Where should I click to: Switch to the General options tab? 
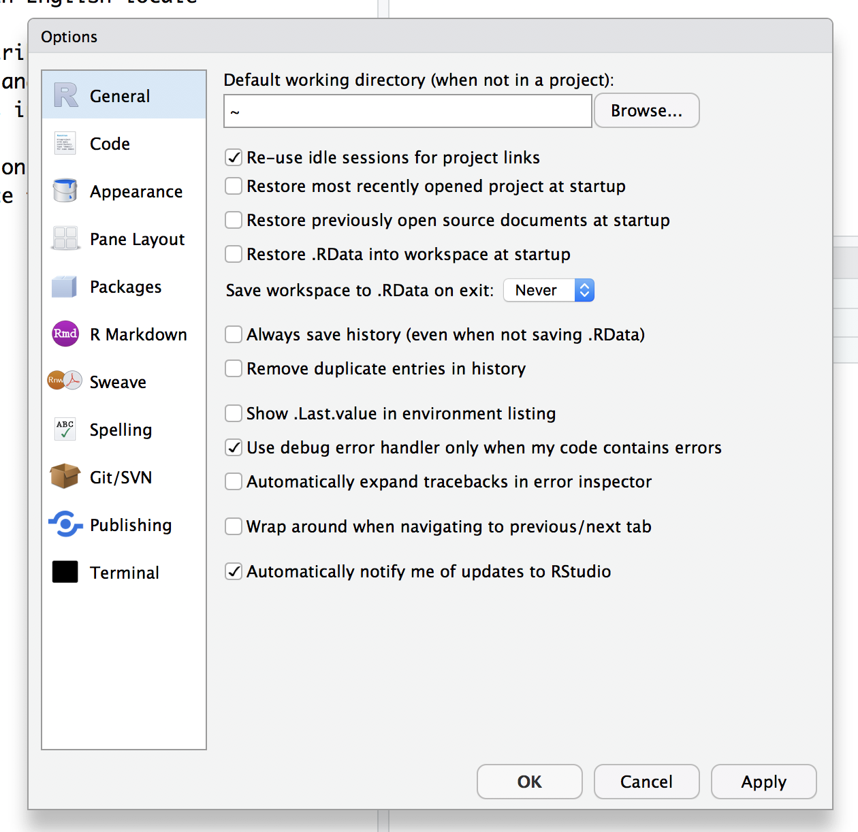point(120,96)
